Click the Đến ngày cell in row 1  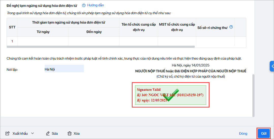[x=94, y=41]
